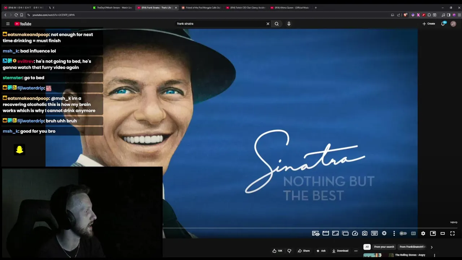This screenshot has width=462, height=260.
Task: Like the video with 18K likes
Action: tap(277, 251)
